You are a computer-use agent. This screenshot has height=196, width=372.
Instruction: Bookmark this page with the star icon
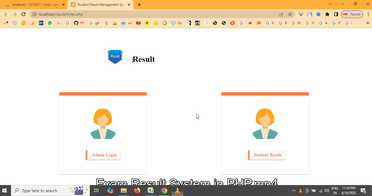point(290,14)
